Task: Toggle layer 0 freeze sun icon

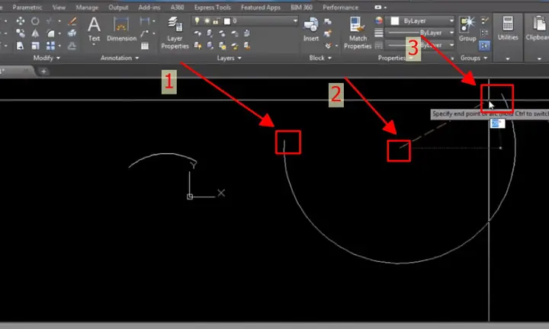Action: 207,21
